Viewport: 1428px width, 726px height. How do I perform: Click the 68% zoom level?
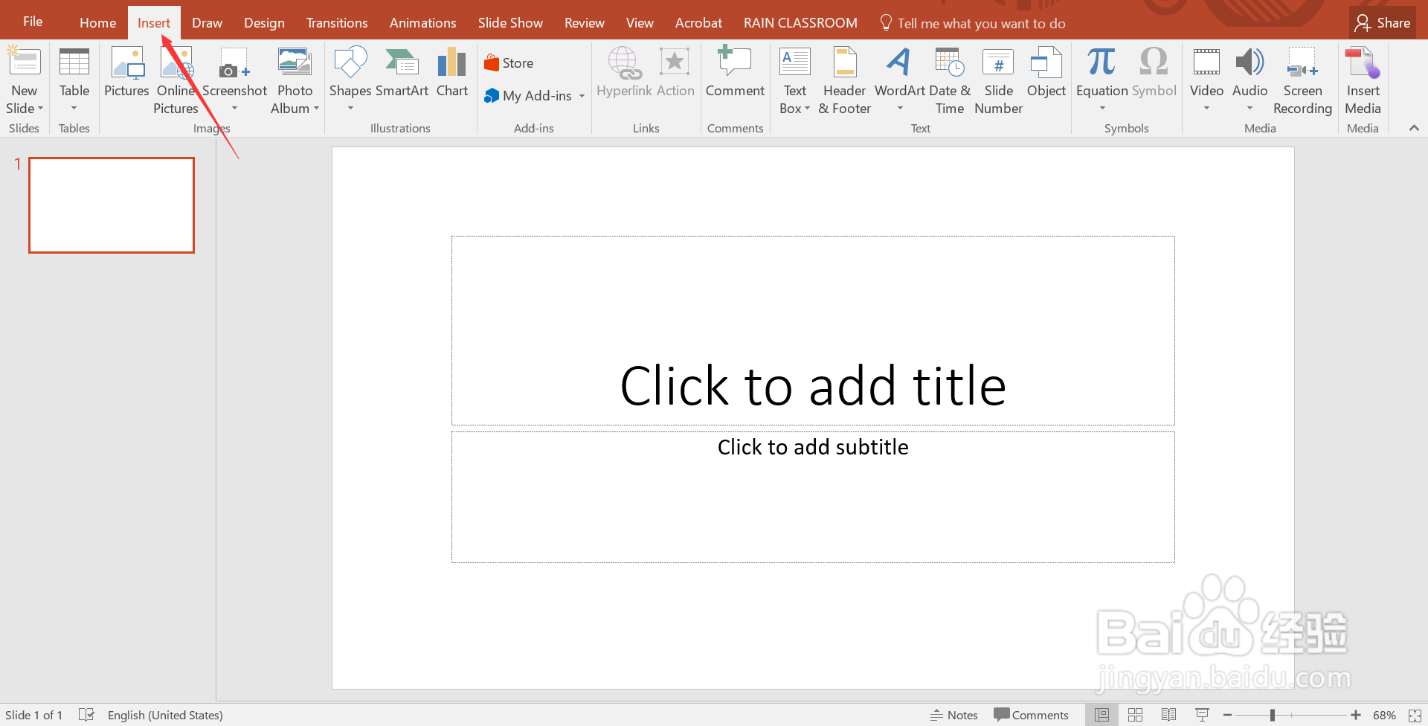1384,715
